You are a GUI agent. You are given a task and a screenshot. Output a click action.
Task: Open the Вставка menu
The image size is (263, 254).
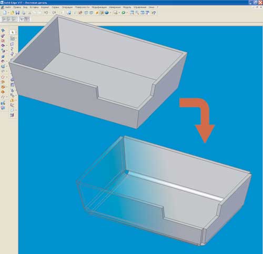[x=34, y=7]
